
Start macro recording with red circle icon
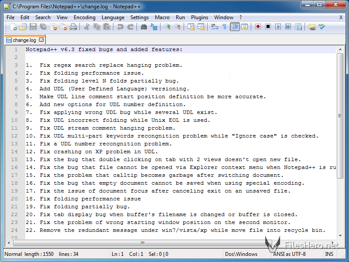[x=258, y=27]
